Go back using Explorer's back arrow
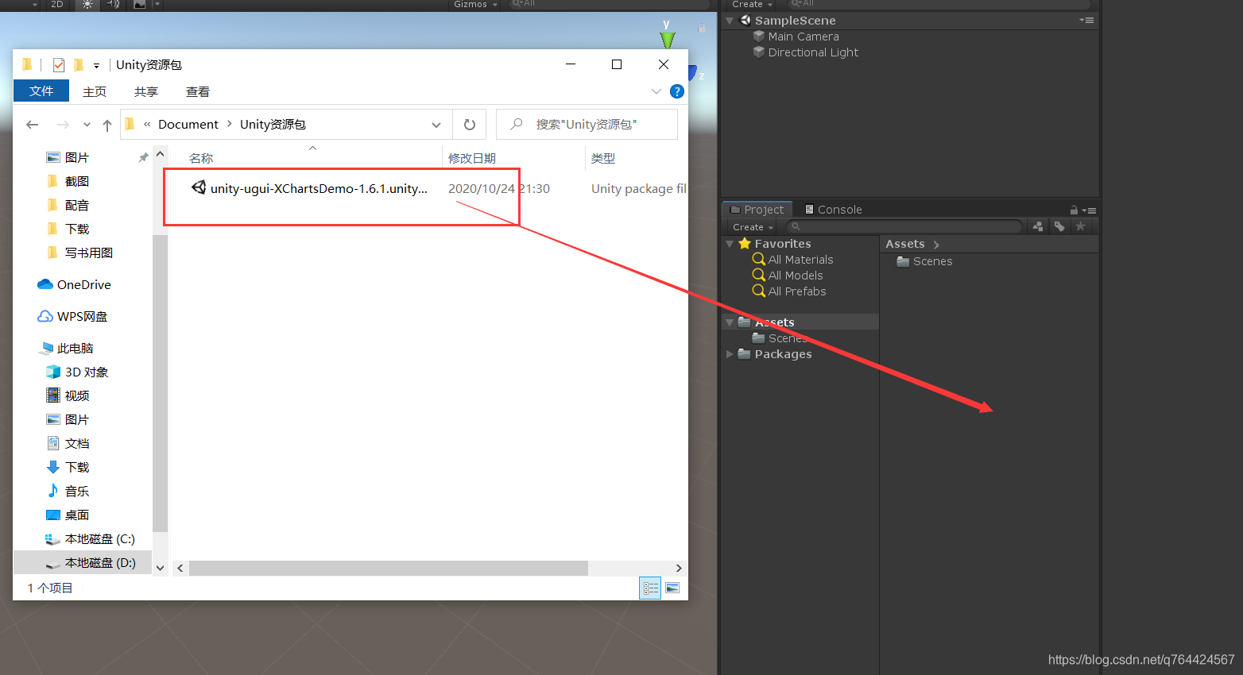1243x675 pixels. tap(33, 125)
